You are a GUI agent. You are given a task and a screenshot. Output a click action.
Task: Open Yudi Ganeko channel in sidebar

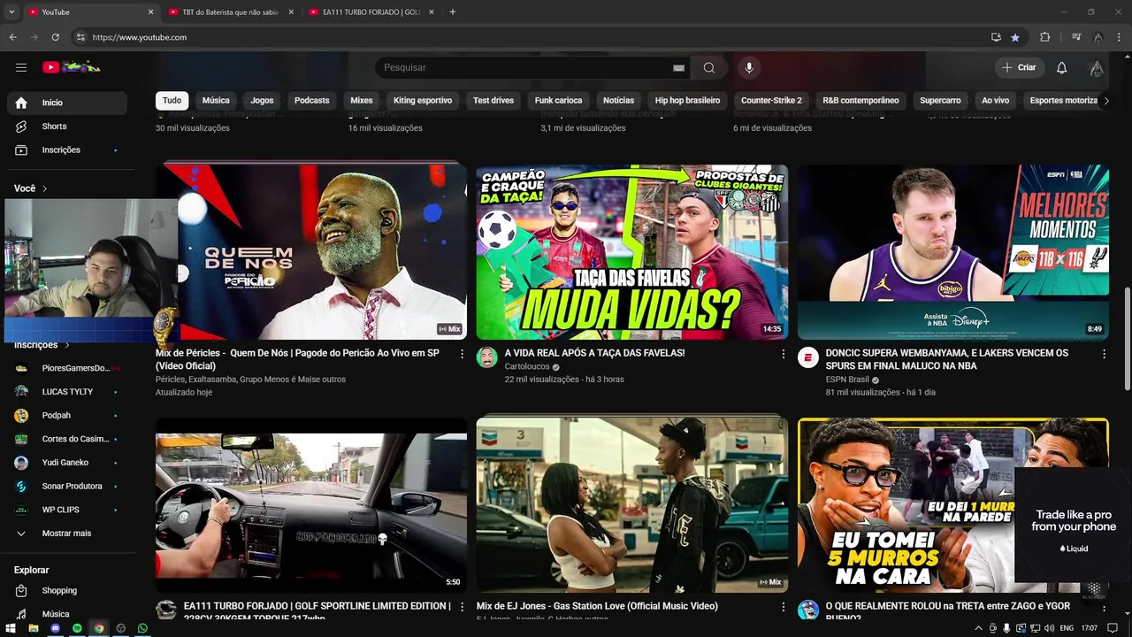click(67, 463)
